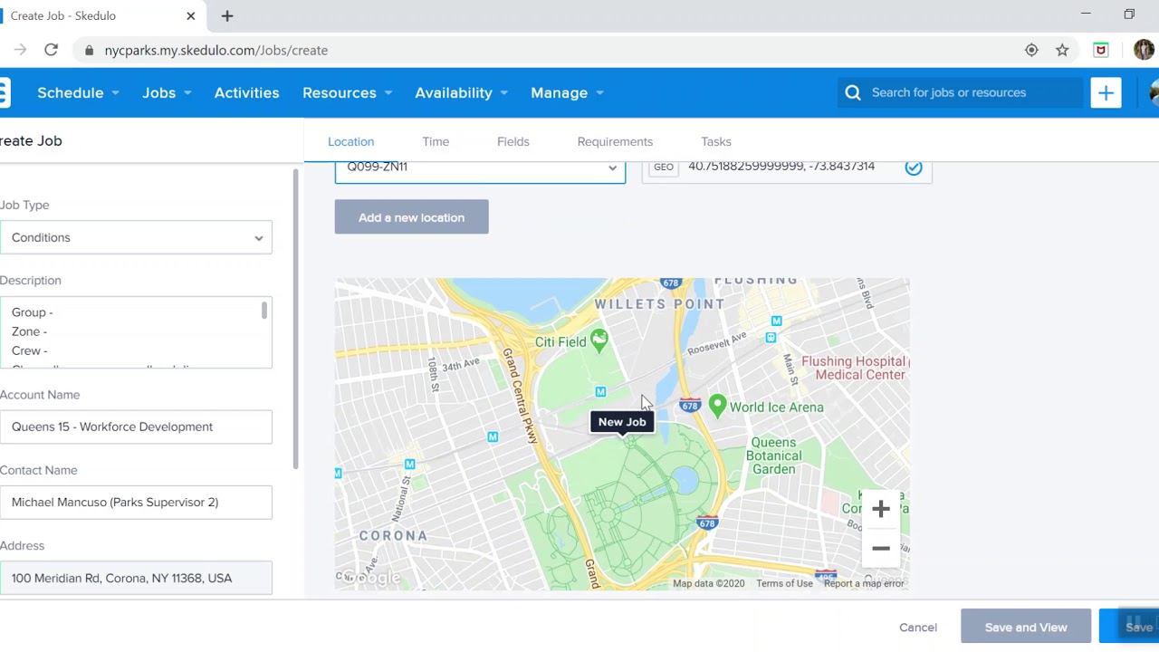Expand the Jobs menu

[167, 92]
